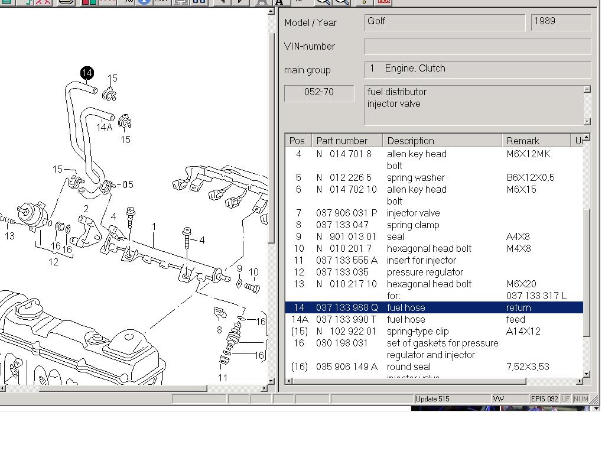This screenshot has height=454, width=605.
Task: Click the illustration number field 052-70
Action: coord(319,93)
